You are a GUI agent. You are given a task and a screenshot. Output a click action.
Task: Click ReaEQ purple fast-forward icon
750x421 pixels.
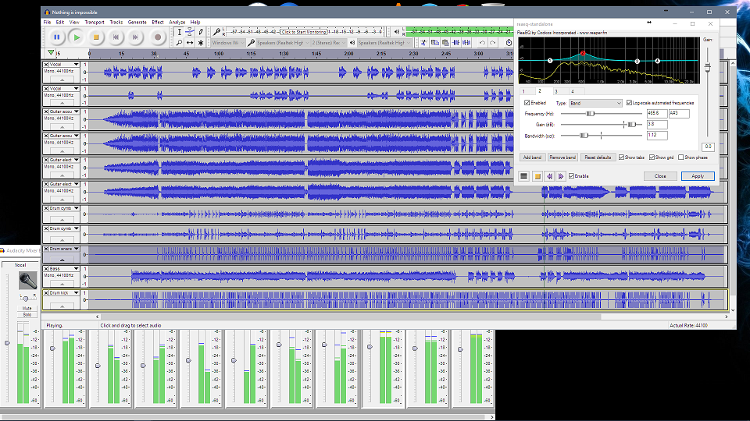pos(561,176)
